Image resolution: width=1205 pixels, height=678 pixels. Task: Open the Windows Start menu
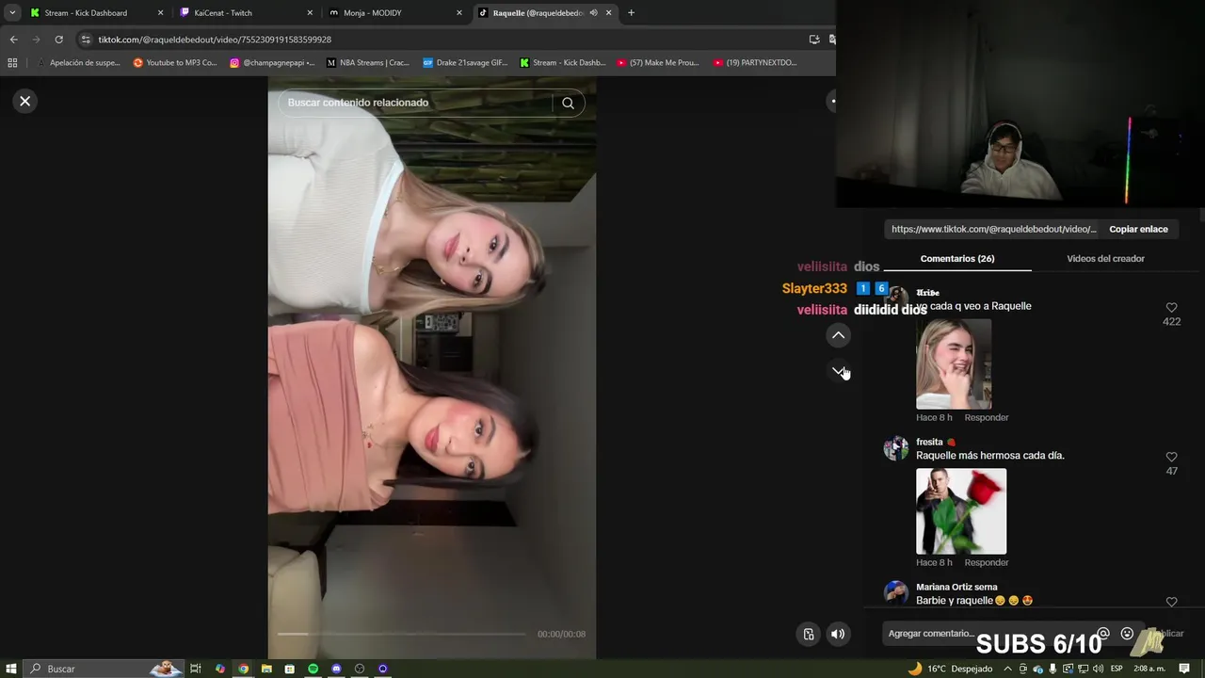pyautogui.click(x=11, y=669)
